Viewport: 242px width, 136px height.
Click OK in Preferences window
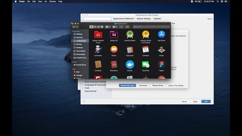coord(206,102)
